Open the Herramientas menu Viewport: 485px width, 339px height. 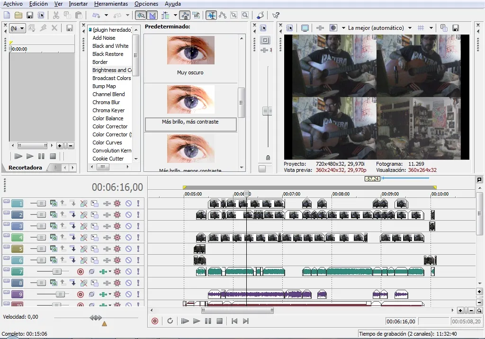(x=111, y=4)
